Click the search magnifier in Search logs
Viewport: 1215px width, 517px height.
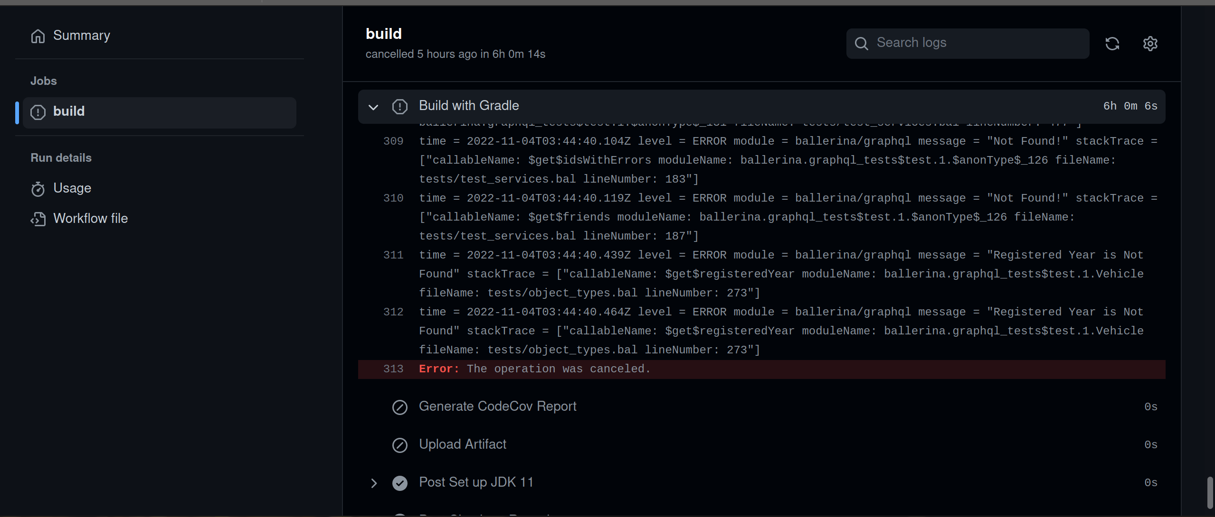861,44
